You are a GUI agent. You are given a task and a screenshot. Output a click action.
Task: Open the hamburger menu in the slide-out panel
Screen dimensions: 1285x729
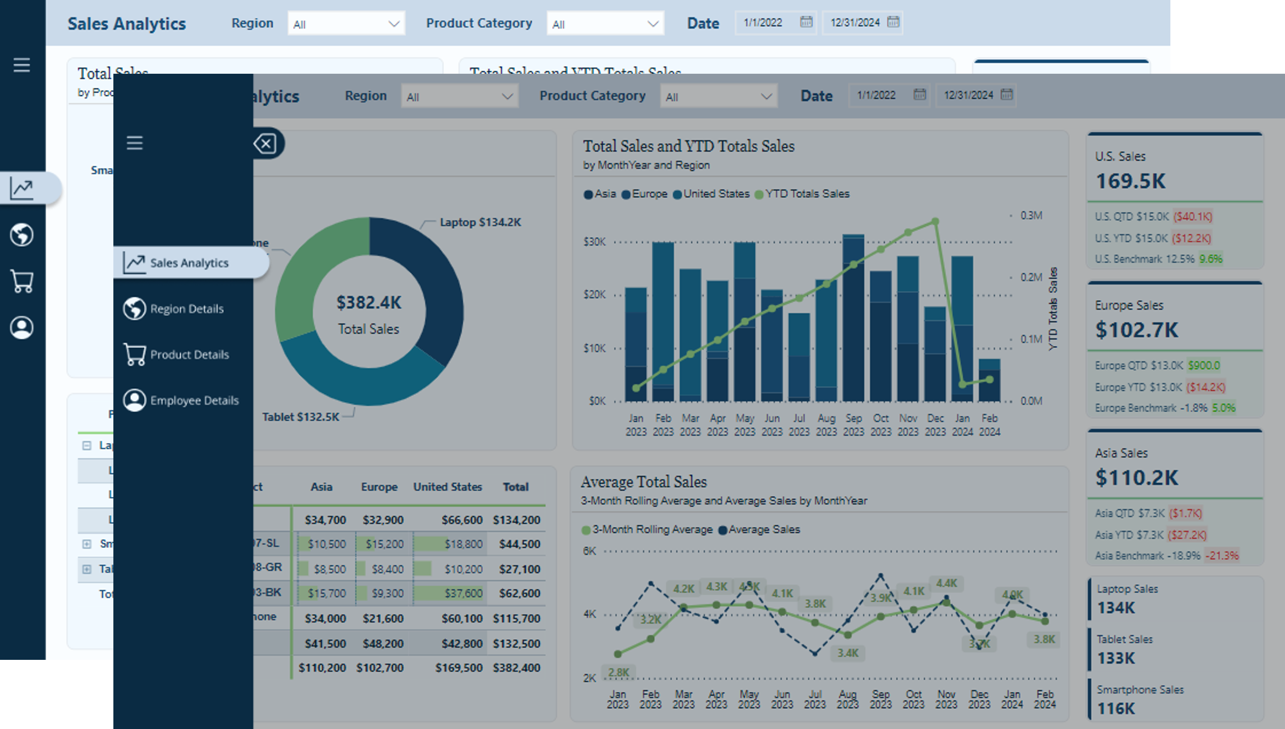(134, 144)
